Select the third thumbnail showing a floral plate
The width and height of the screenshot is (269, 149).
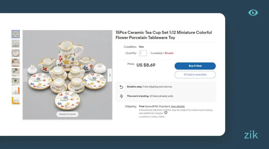15,53
